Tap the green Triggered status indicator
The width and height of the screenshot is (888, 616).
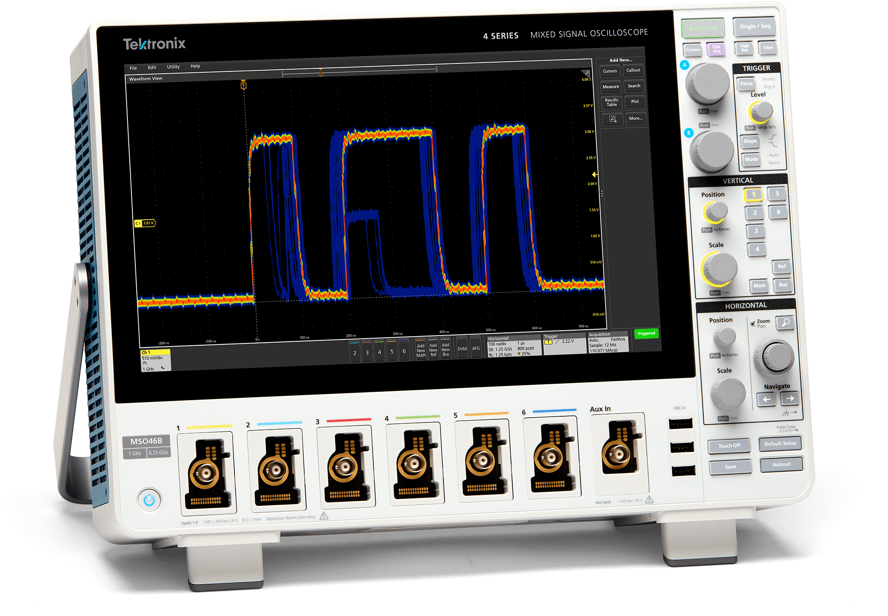click(x=646, y=333)
